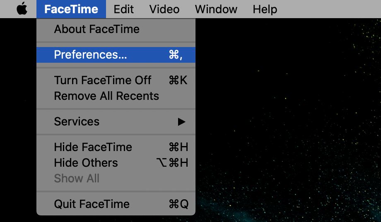Close the open FaceTime menu title
Viewport: 381px width, 222px height.
pos(71,9)
